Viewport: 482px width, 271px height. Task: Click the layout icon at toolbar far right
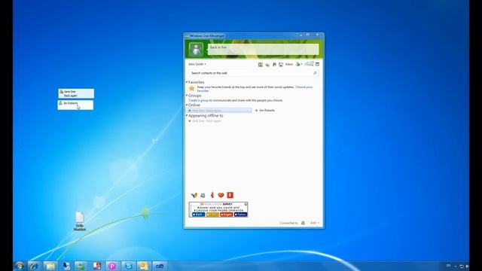pos(318,64)
